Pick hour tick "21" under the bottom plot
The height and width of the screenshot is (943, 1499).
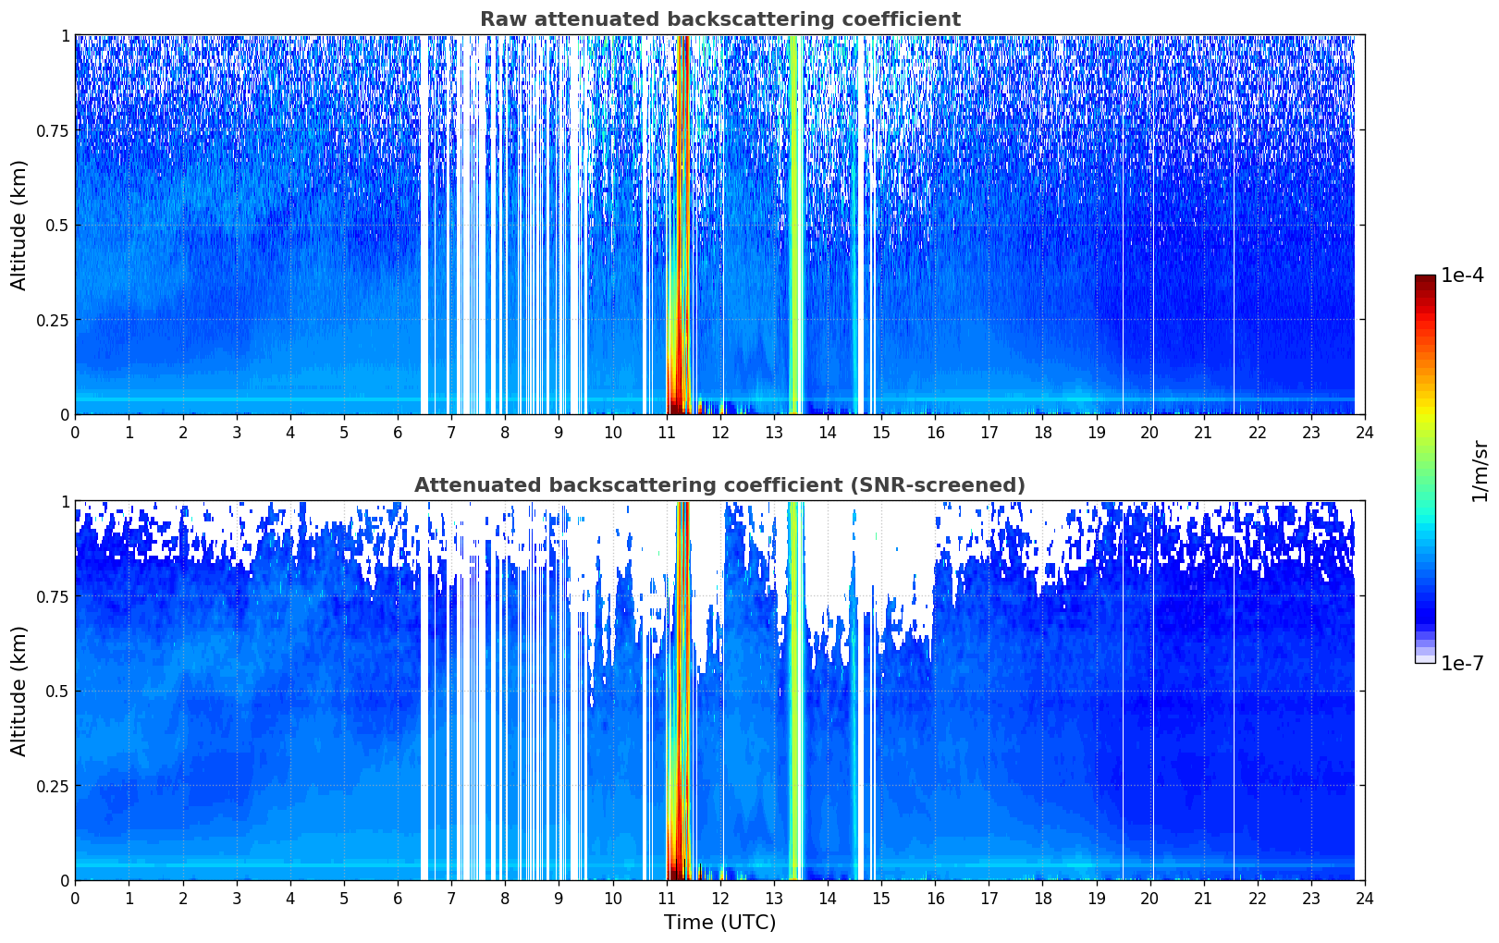coord(1203,898)
